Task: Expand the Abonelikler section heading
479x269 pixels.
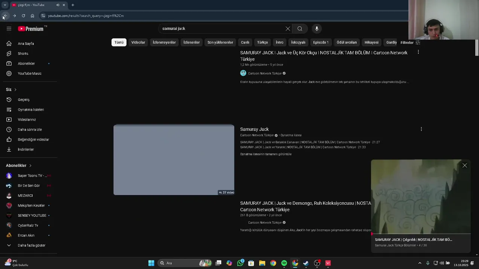Action: tap(19, 166)
